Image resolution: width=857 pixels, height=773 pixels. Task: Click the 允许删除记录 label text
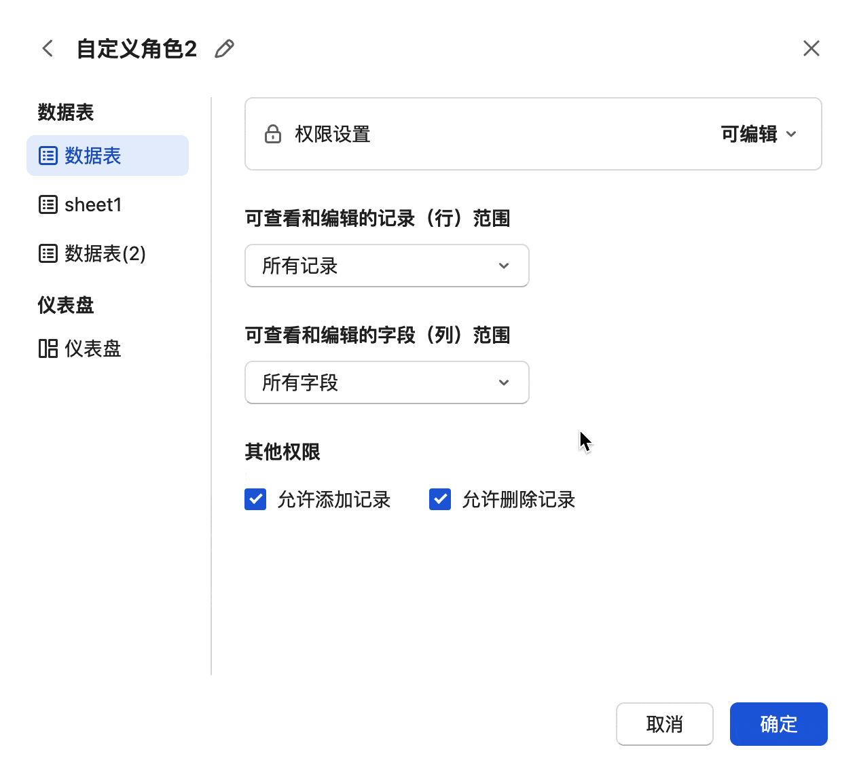click(x=518, y=499)
